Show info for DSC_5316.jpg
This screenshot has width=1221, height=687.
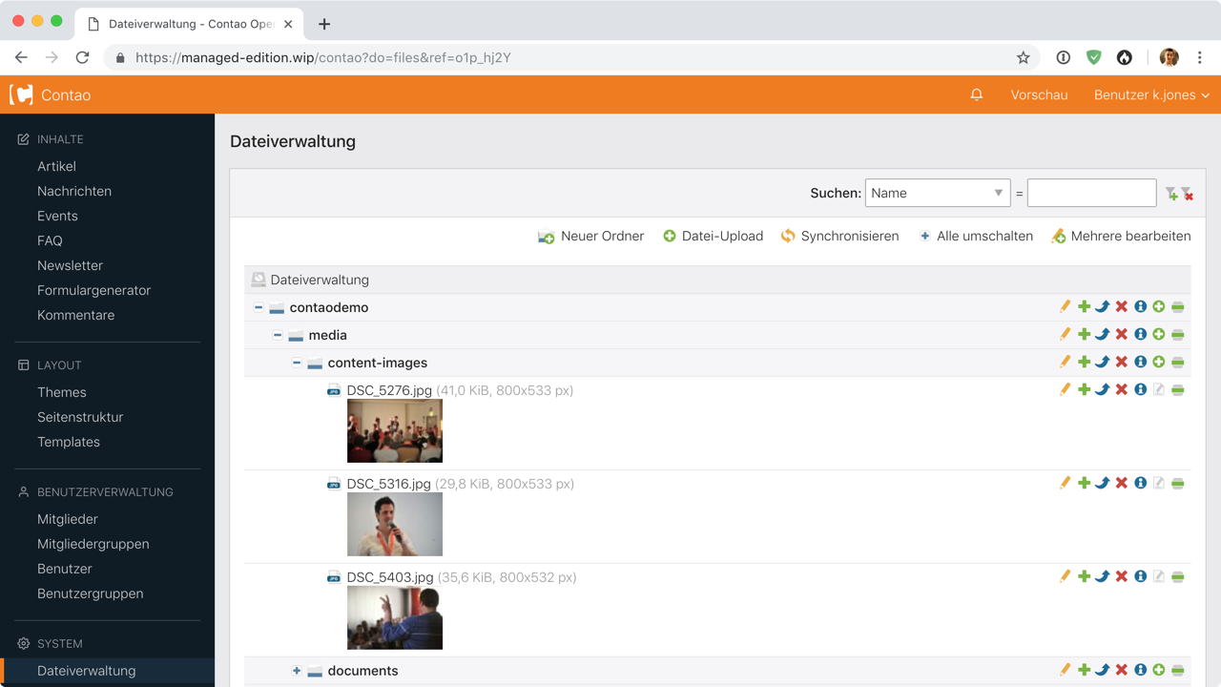point(1140,483)
